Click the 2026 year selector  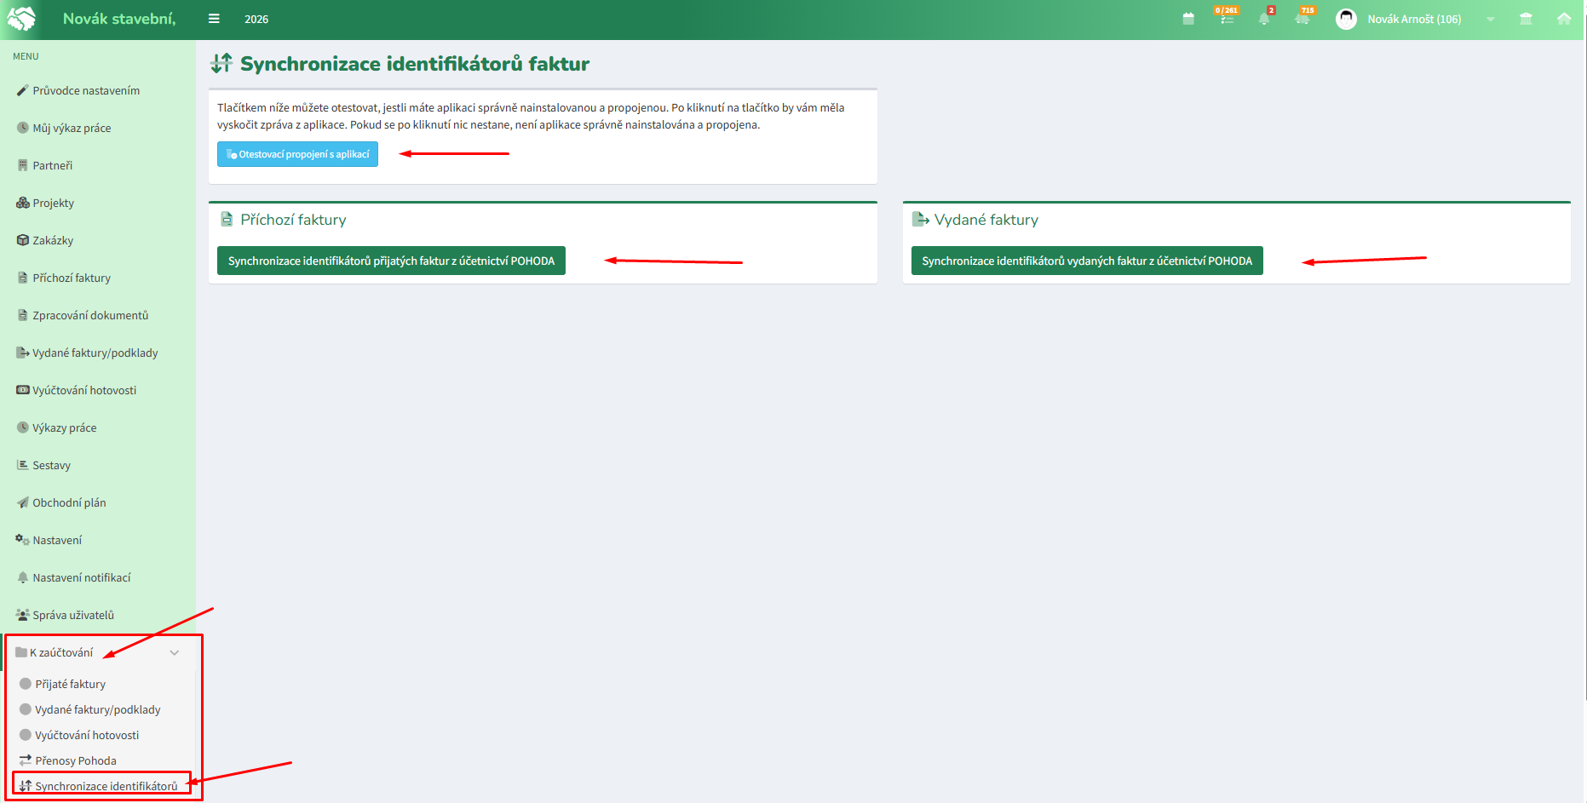[256, 20]
